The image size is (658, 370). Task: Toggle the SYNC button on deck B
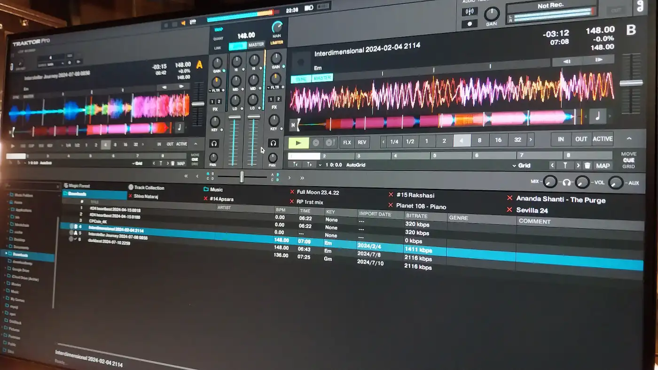click(x=301, y=79)
